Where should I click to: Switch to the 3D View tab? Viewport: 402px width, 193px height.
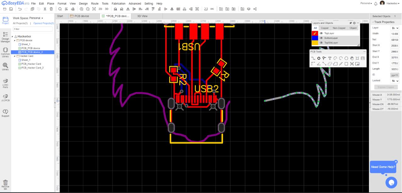tap(142, 16)
